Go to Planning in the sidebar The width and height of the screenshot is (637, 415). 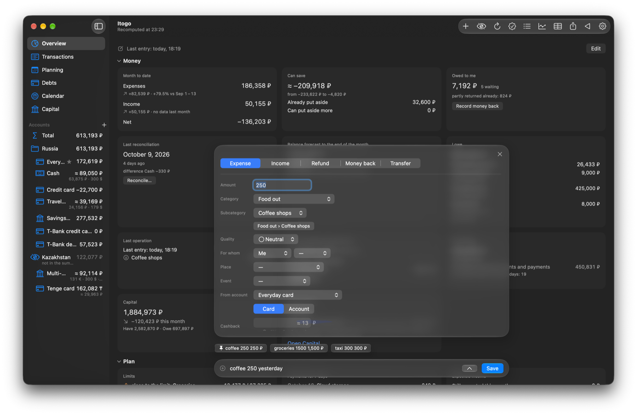click(x=66, y=70)
